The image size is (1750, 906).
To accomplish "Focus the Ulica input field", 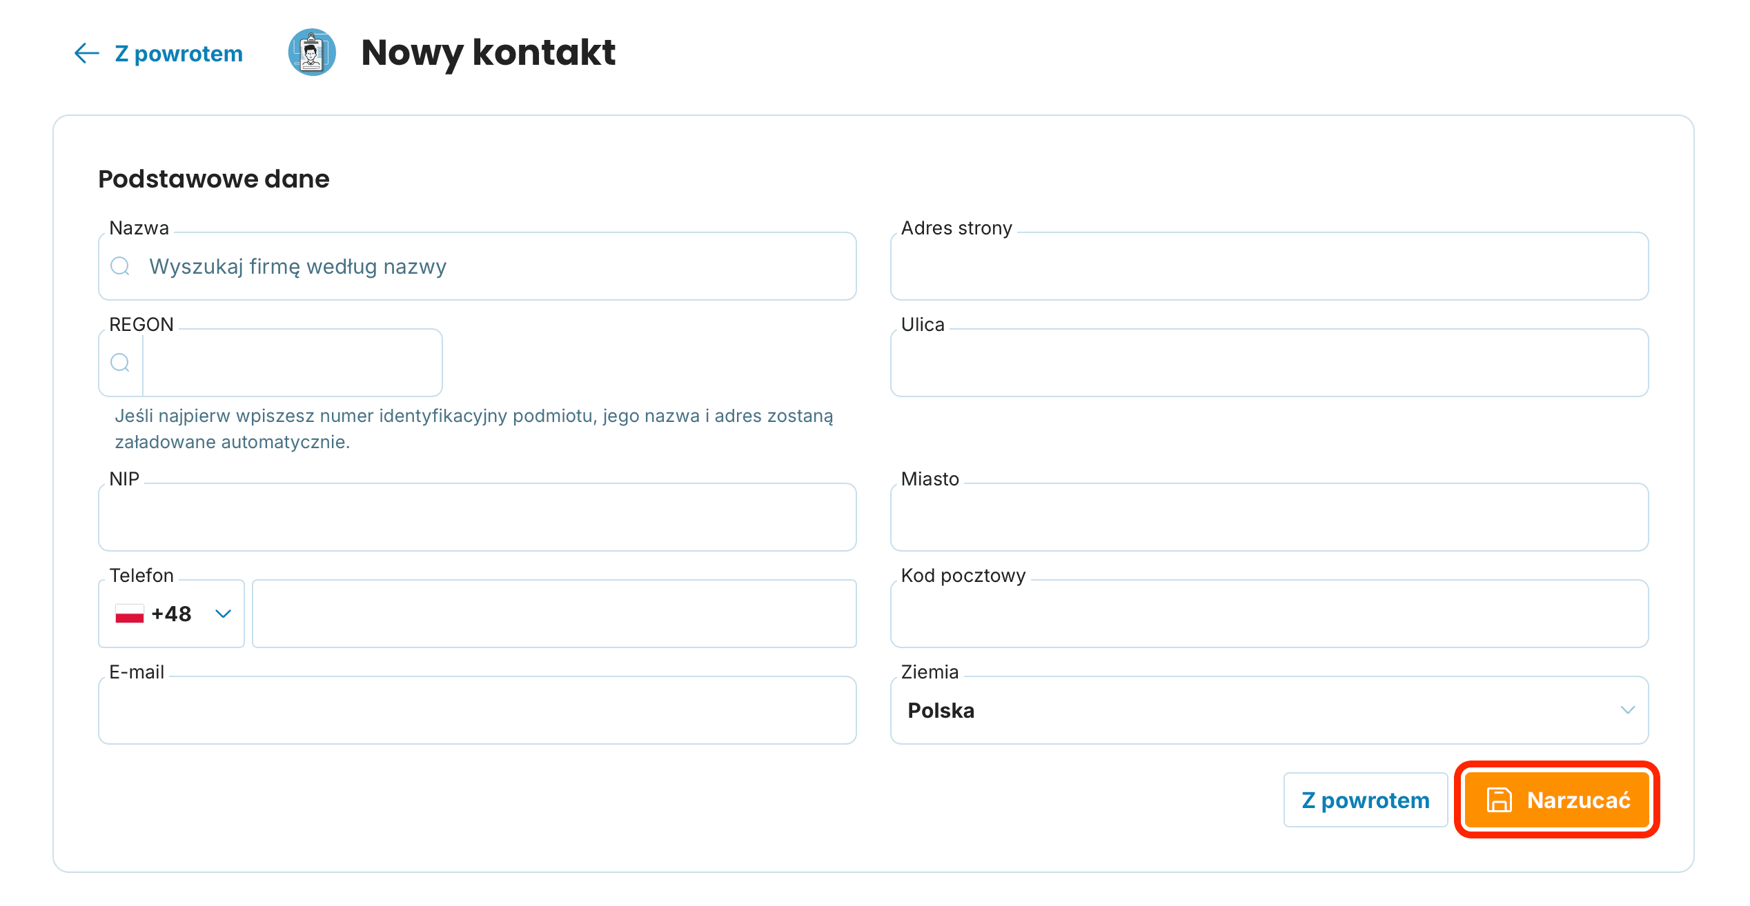I will tap(1270, 363).
